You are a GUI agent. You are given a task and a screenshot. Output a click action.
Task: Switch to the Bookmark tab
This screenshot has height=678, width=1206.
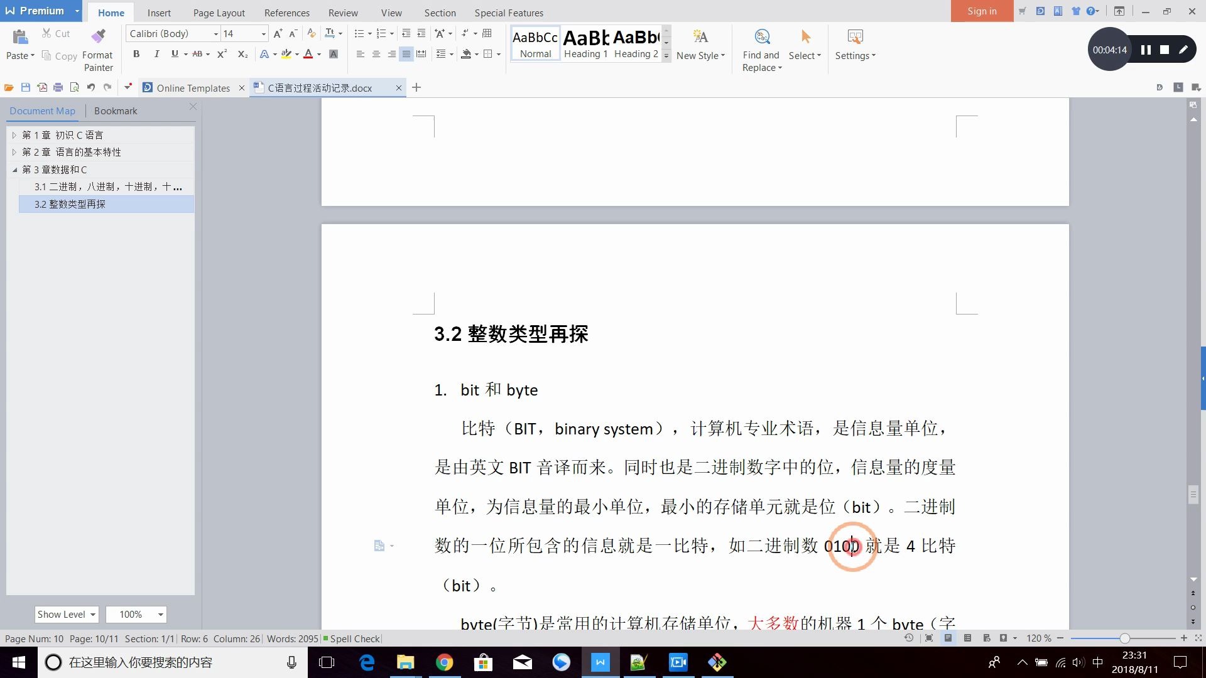coord(116,111)
